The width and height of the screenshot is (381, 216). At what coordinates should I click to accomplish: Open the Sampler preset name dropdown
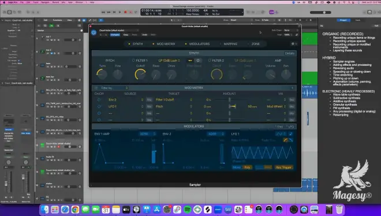[x=118, y=31]
